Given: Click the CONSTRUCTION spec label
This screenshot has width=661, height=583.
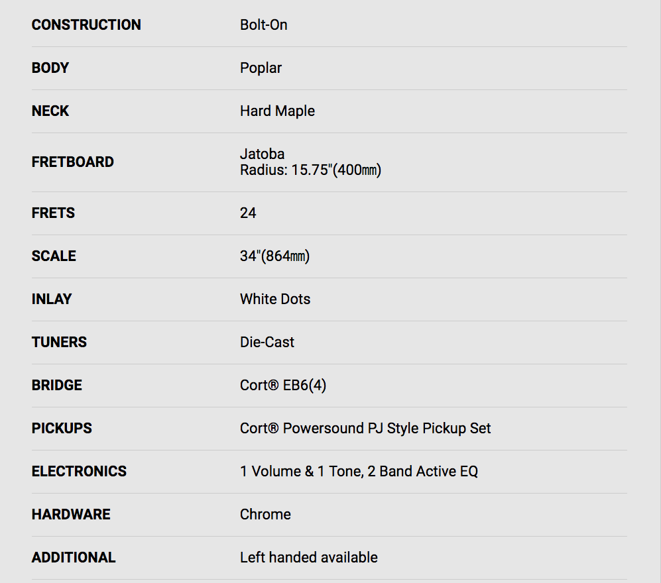Looking at the screenshot, I should [x=86, y=25].
